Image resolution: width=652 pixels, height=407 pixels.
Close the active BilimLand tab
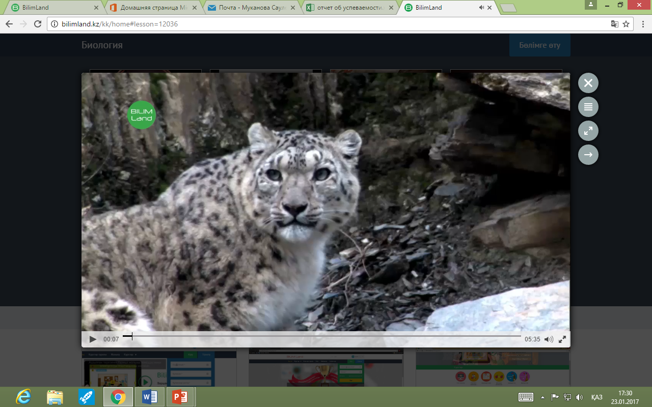[490, 8]
